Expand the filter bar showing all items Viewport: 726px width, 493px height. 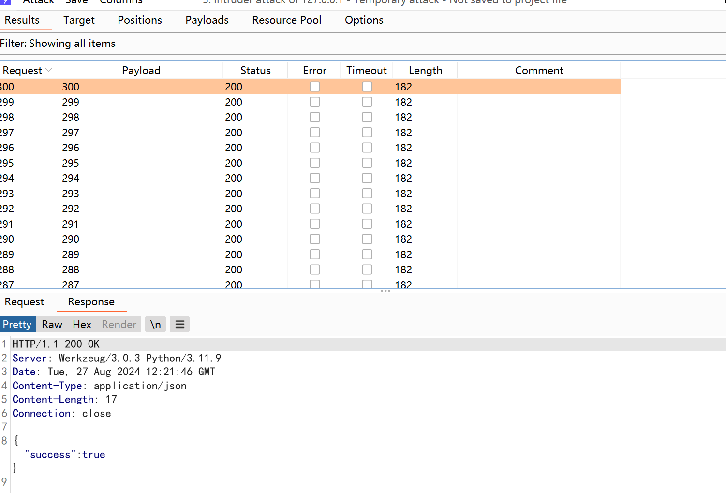[58, 43]
